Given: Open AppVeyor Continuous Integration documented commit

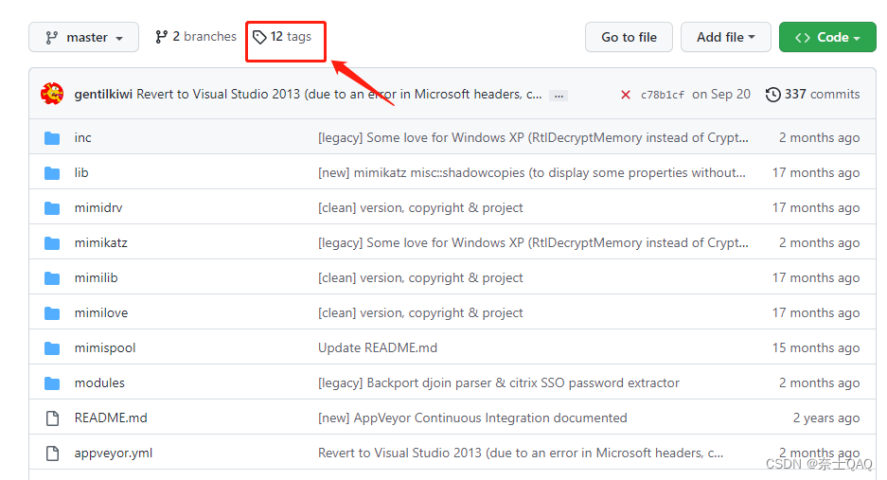Looking at the screenshot, I should [472, 418].
